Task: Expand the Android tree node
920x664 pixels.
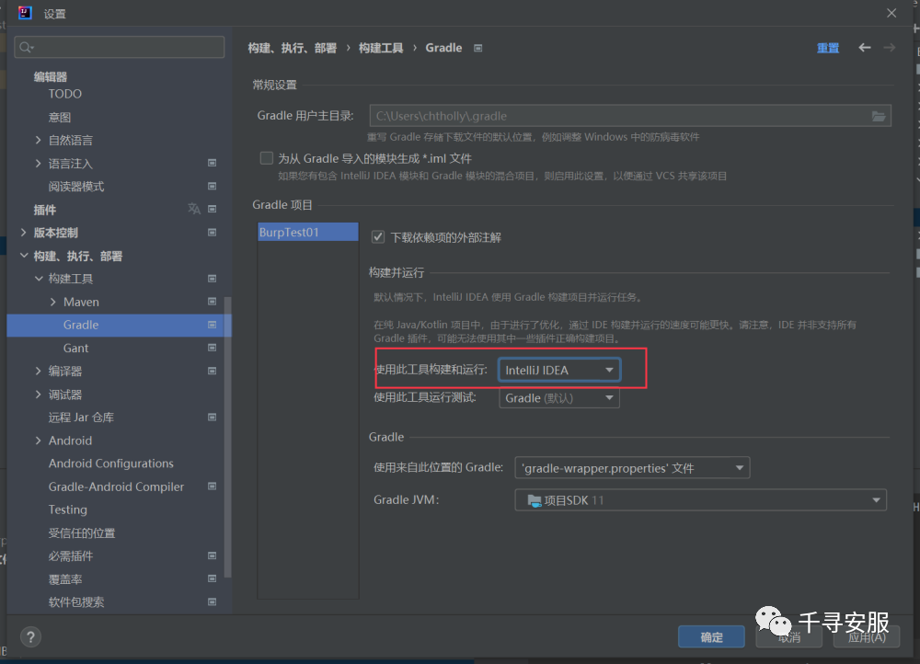Action: coord(38,440)
